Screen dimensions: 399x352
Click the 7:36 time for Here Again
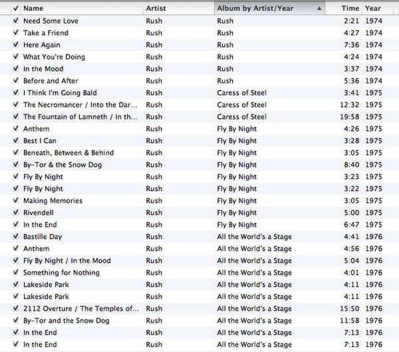(351, 45)
